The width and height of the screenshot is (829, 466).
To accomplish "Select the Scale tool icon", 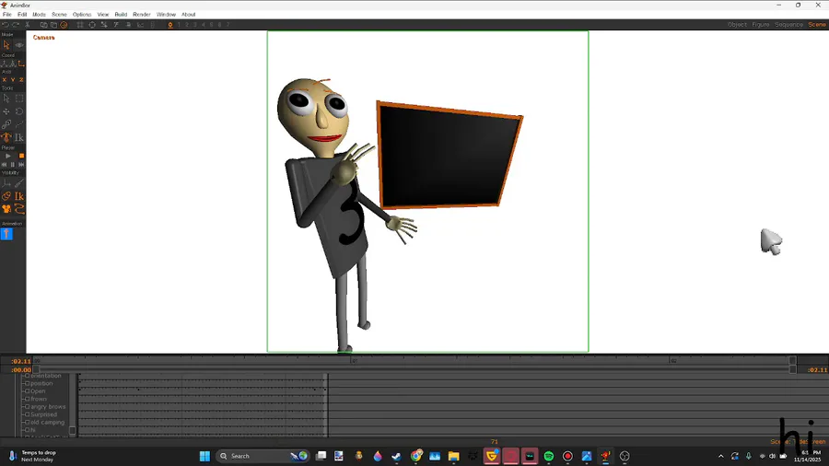I will (6, 124).
